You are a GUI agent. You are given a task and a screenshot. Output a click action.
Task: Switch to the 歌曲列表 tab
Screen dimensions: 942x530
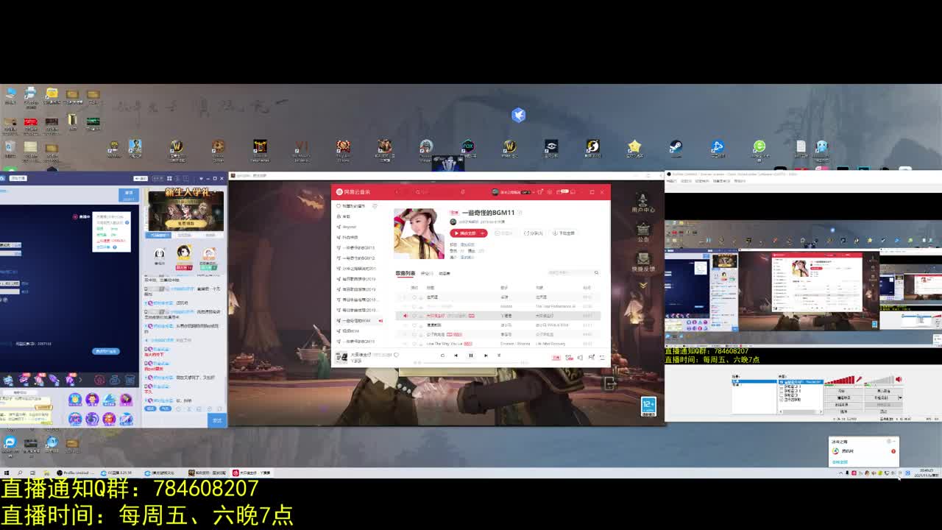point(406,273)
